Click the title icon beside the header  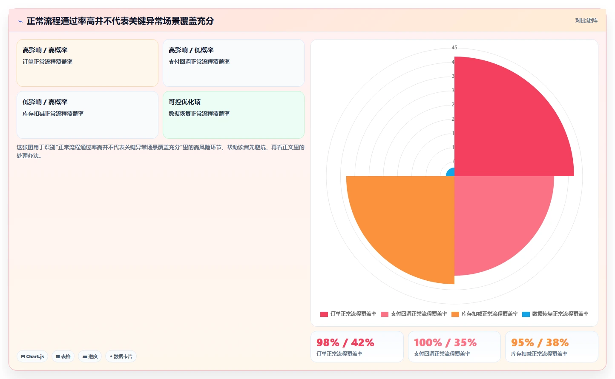point(20,21)
